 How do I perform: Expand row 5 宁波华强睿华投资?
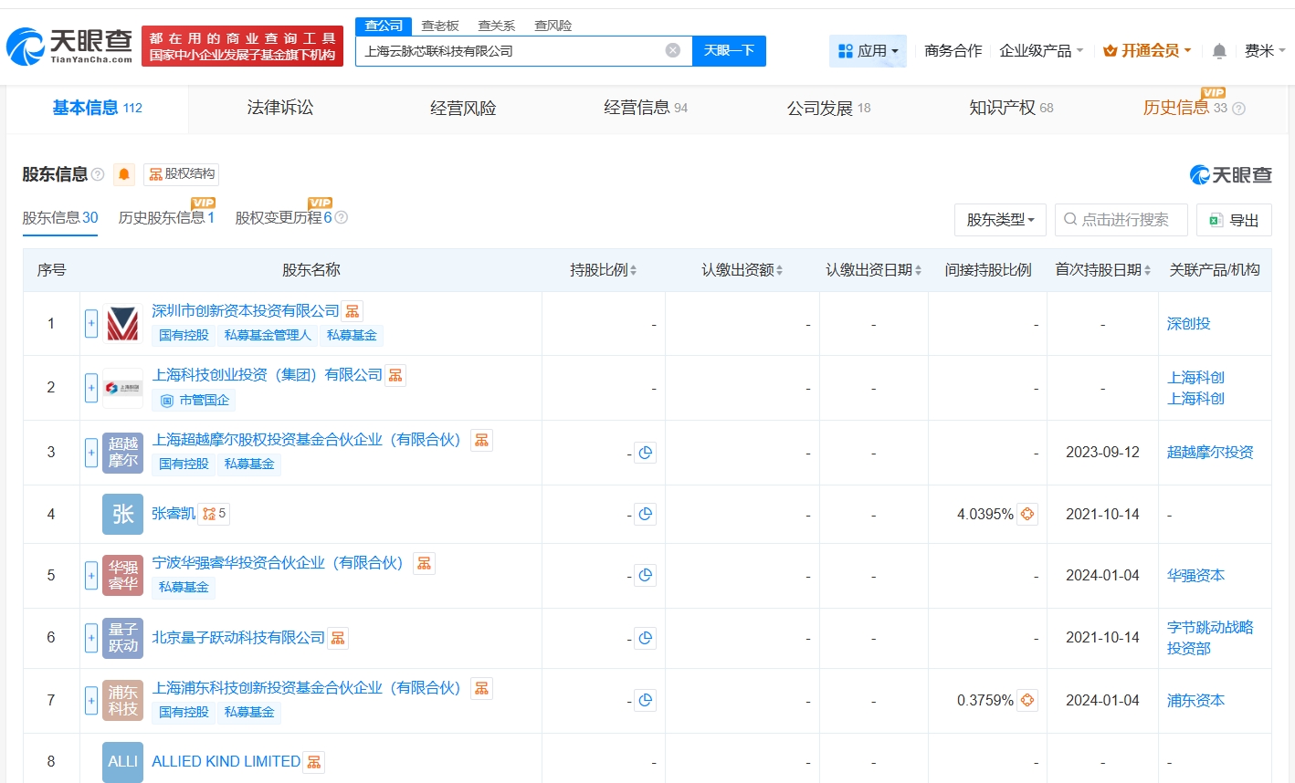[x=91, y=576]
